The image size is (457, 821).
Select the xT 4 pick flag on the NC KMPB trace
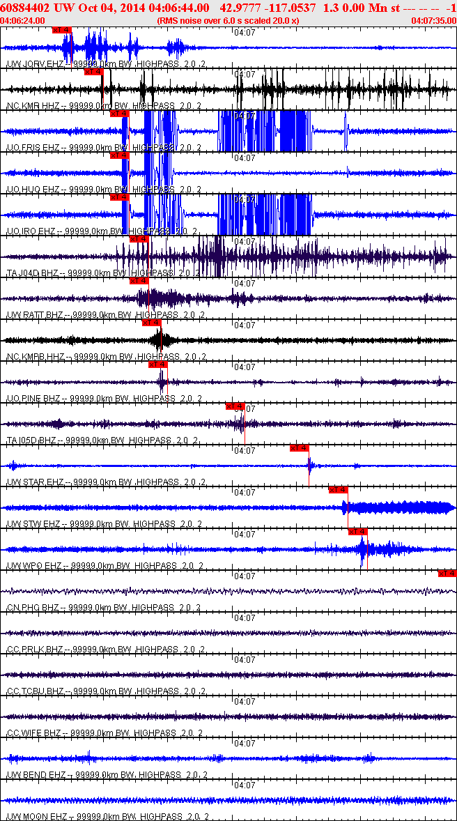pos(152,323)
